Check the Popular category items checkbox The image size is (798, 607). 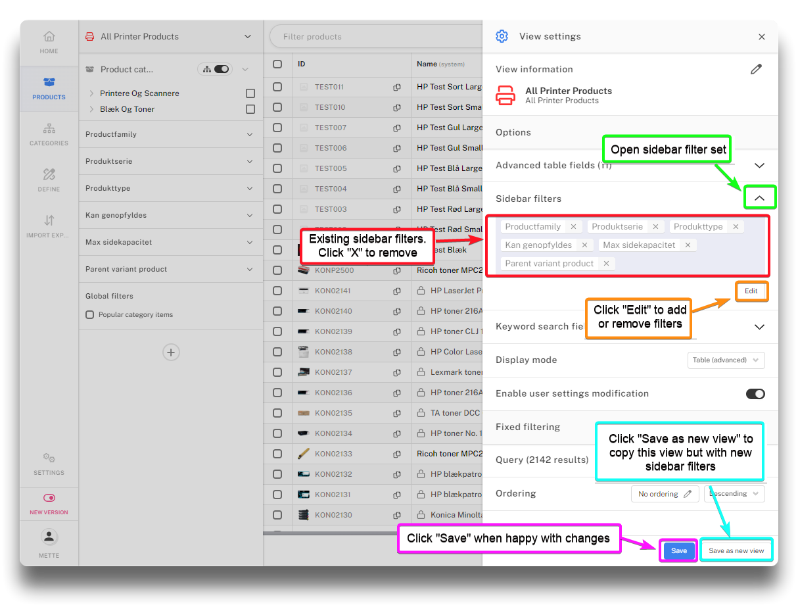[x=90, y=315]
